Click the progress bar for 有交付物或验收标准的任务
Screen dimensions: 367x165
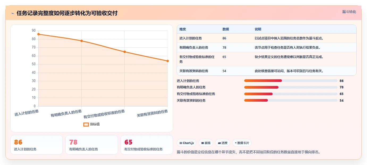click(x=291, y=94)
